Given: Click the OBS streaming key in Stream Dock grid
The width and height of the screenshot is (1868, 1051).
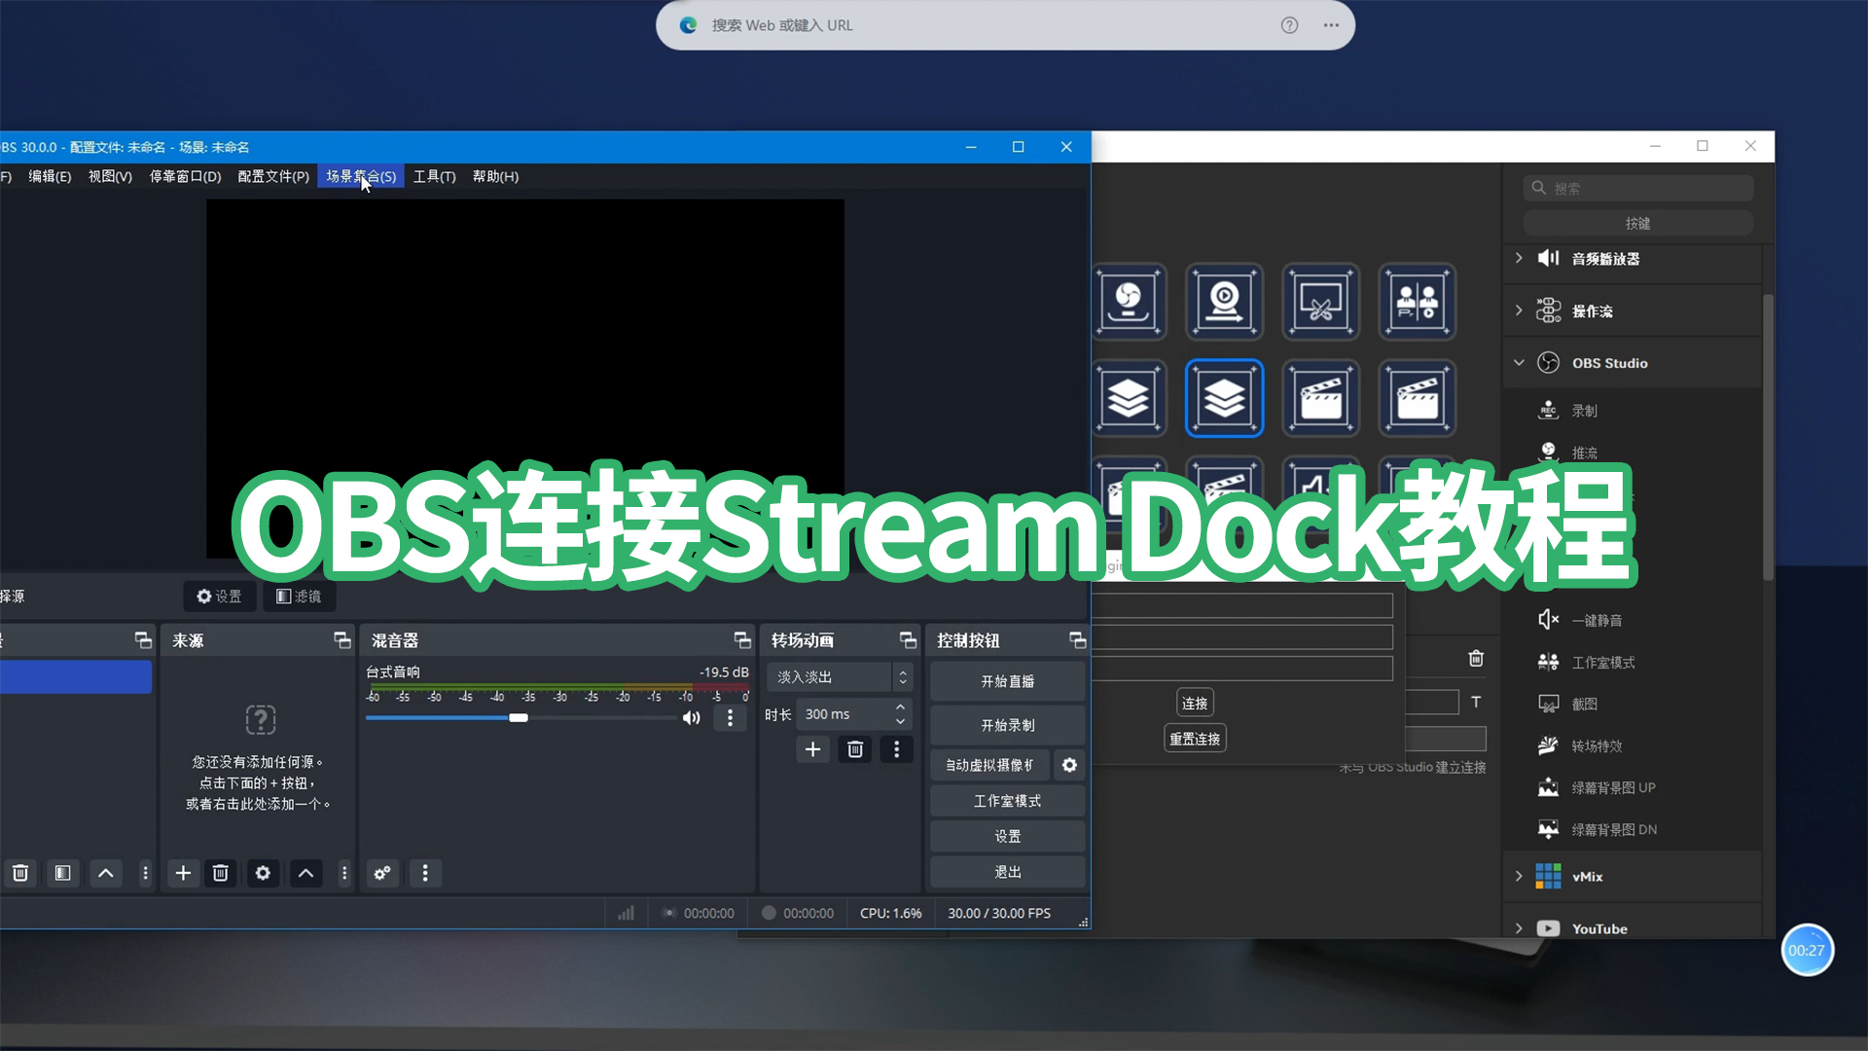Looking at the screenshot, I should (x=1129, y=302).
